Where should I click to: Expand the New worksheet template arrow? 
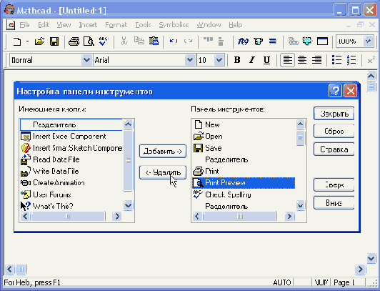[27, 41]
